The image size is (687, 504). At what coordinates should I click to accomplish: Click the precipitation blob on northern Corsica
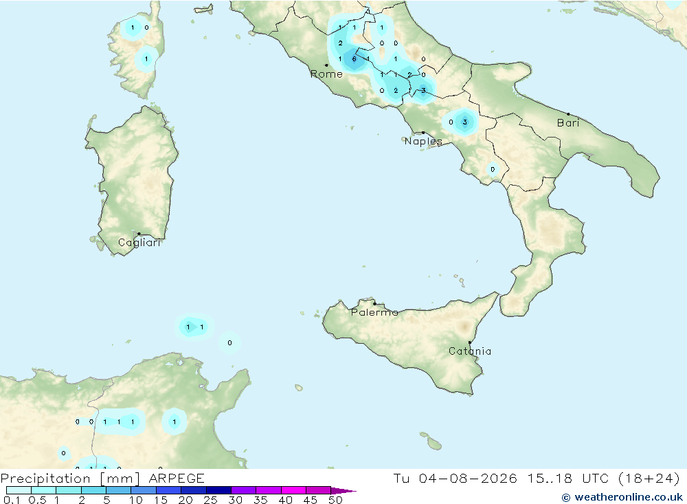pos(133,28)
